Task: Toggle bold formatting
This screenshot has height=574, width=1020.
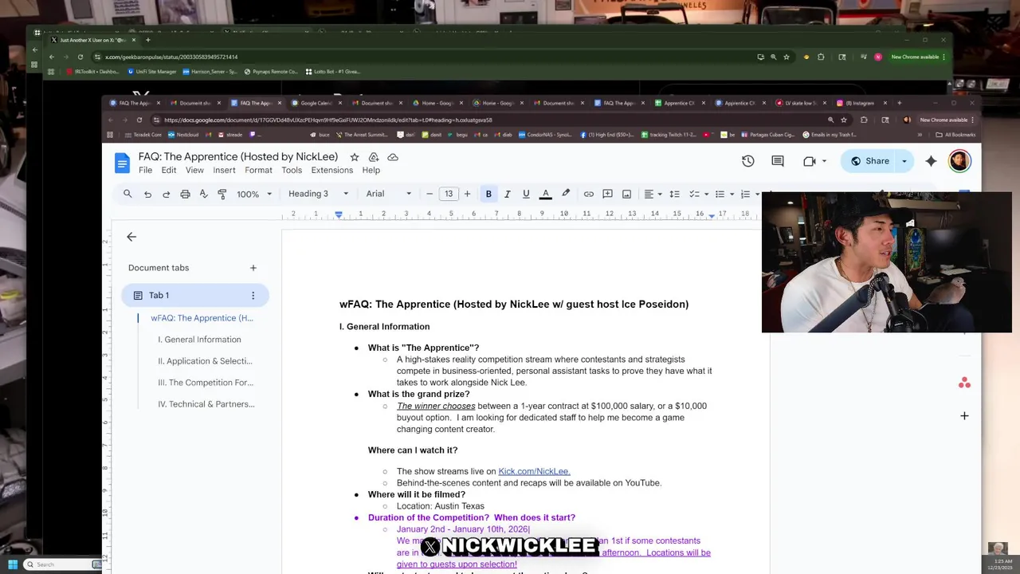Action: (488, 194)
